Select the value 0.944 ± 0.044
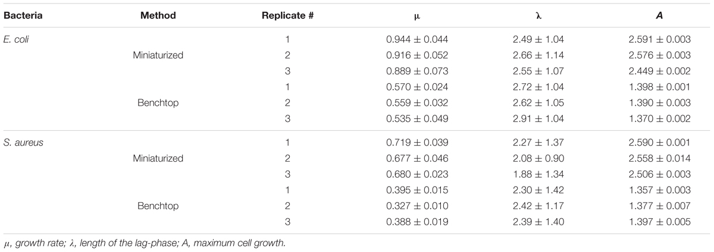The image size is (714, 252). pos(417,40)
